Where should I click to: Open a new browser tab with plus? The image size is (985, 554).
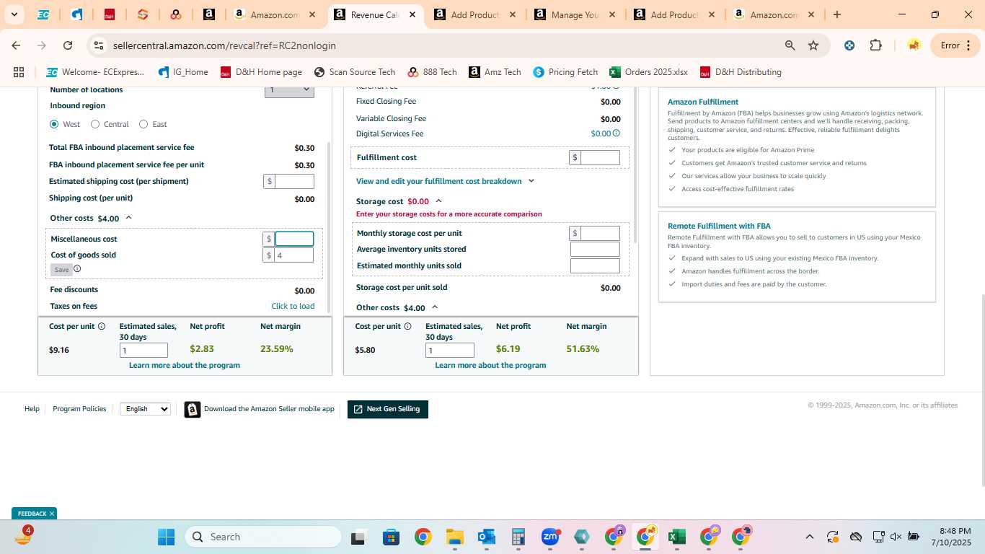click(836, 14)
